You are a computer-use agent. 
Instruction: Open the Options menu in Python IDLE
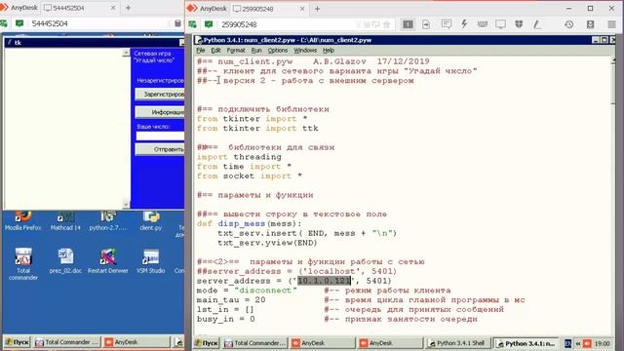pyautogui.click(x=277, y=51)
